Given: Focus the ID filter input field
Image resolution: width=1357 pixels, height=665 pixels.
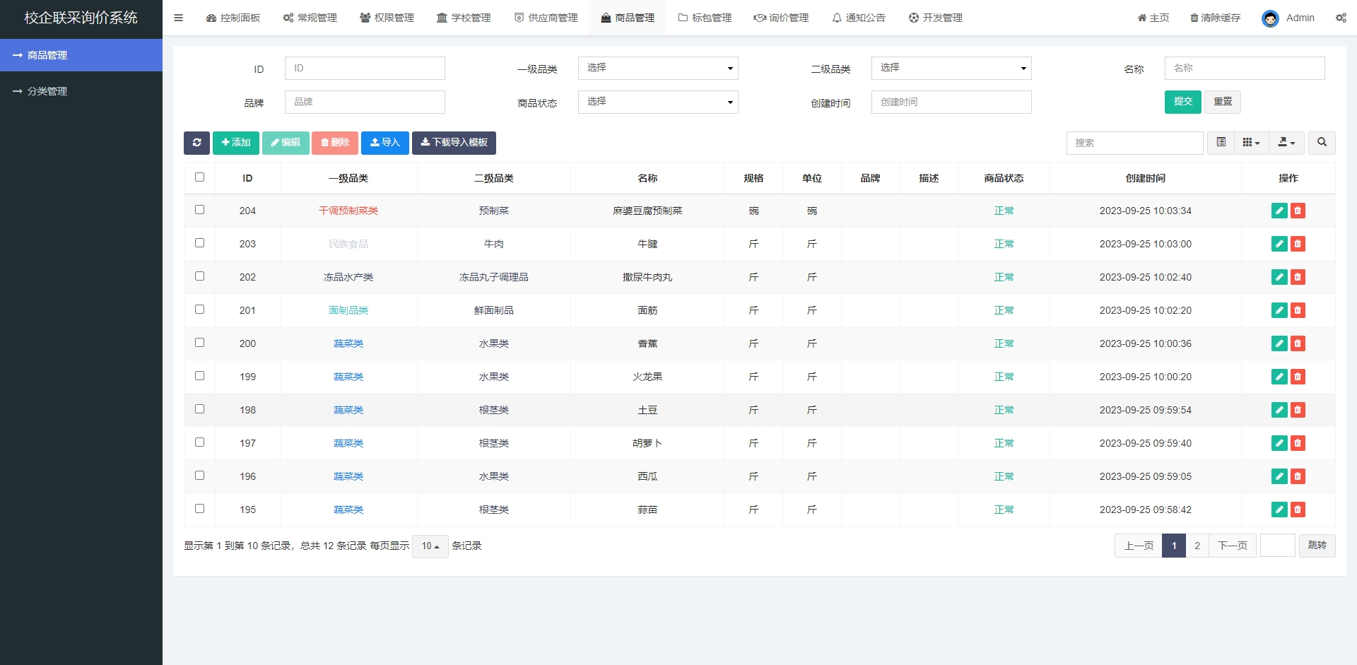Looking at the screenshot, I should [x=365, y=68].
